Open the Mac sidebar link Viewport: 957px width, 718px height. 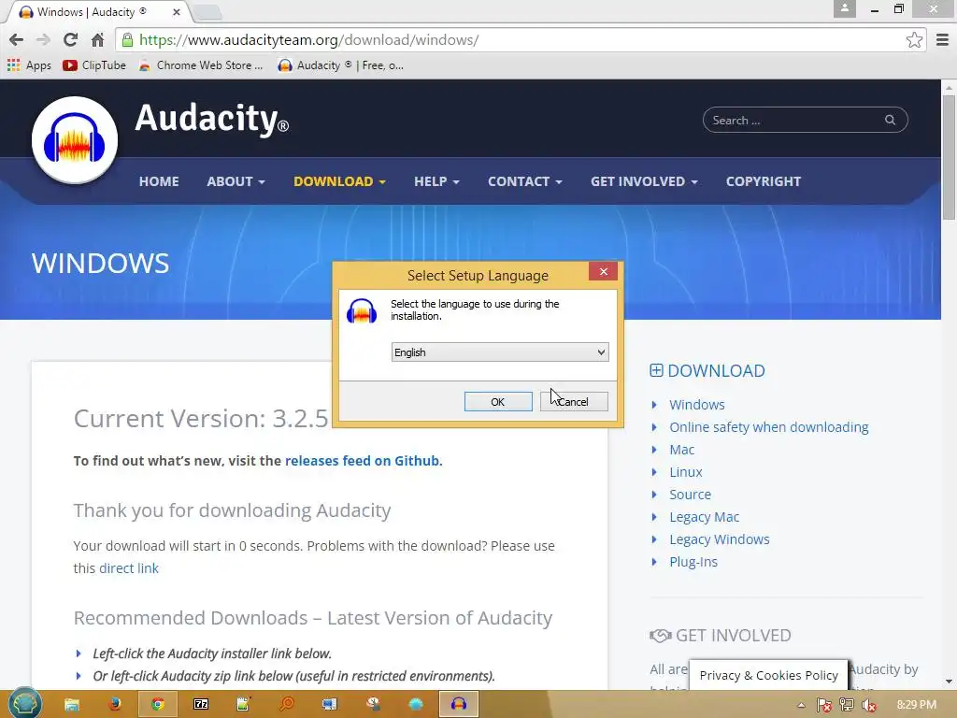pyautogui.click(x=681, y=450)
